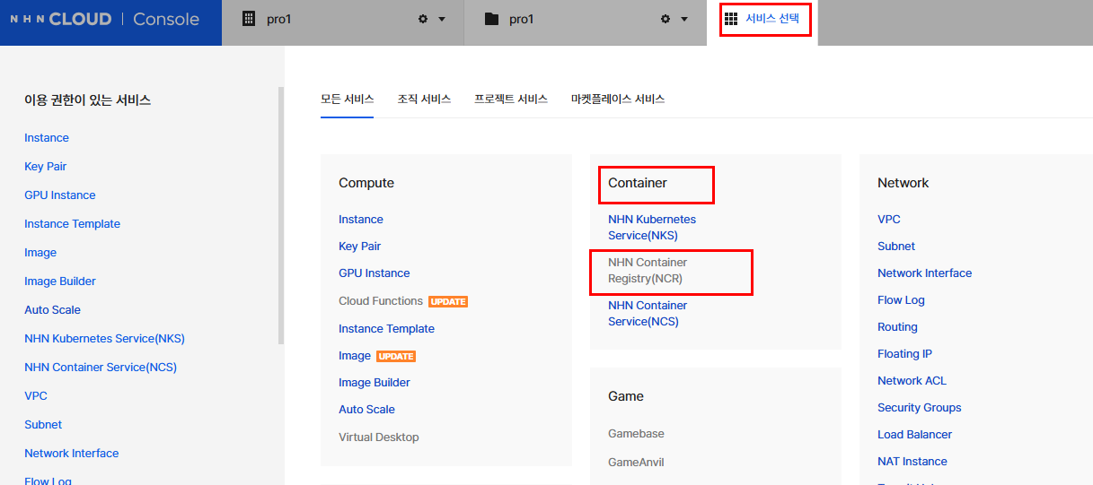Open Key Pair in the left sidebar

pyautogui.click(x=46, y=167)
